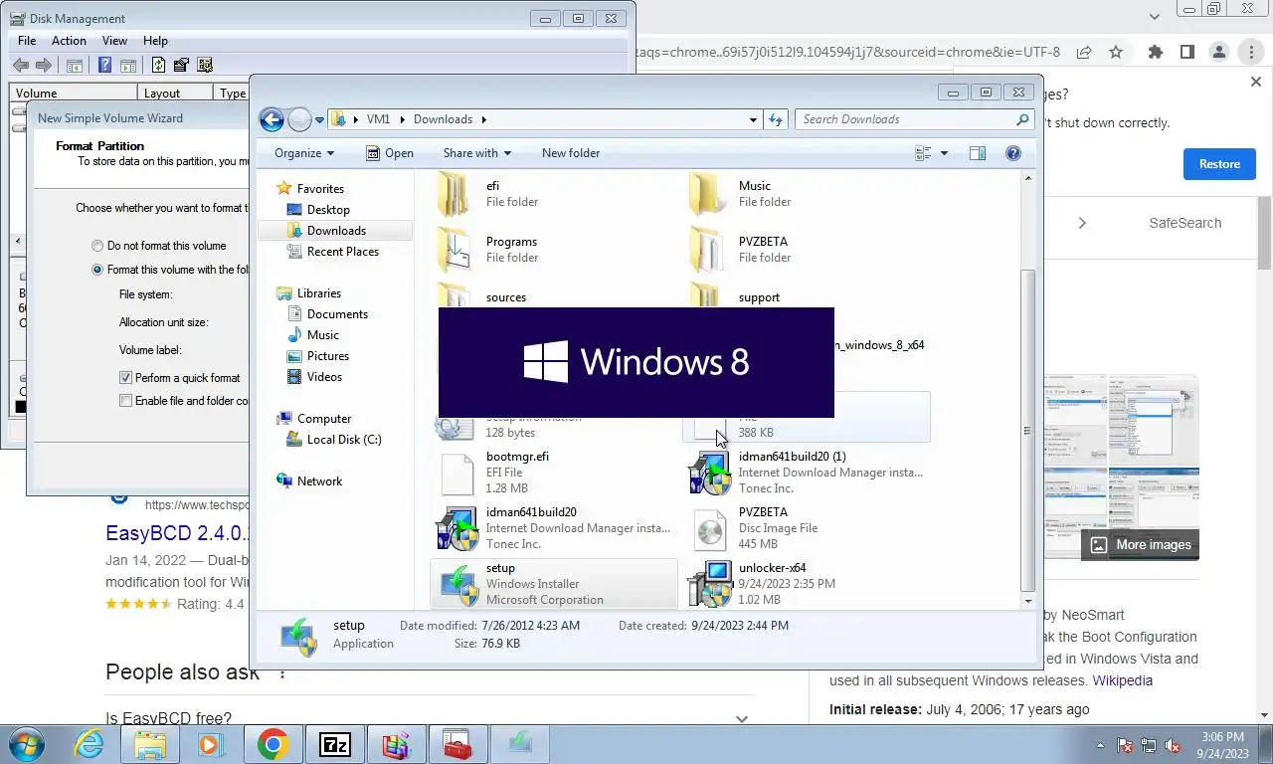Click the Properties icon in Disk Management toolbar
1273x764 pixels.
(181, 66)
